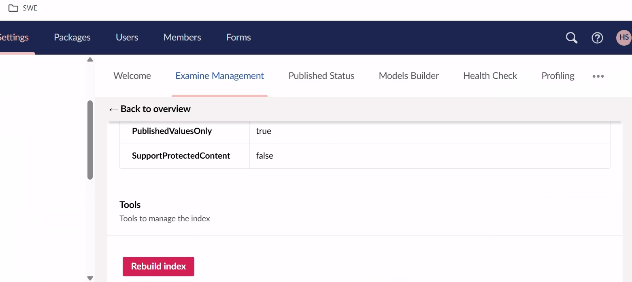Open the Models Builder tab
632x282 pixels.
click(409, 76)
